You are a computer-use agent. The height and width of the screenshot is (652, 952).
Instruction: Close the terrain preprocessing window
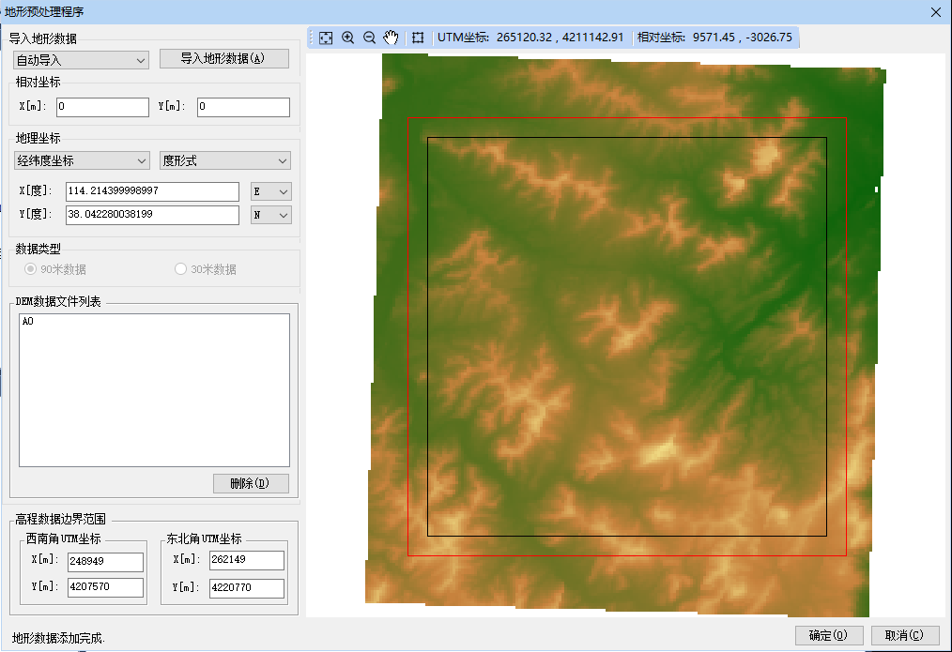[x=935, y=11]
